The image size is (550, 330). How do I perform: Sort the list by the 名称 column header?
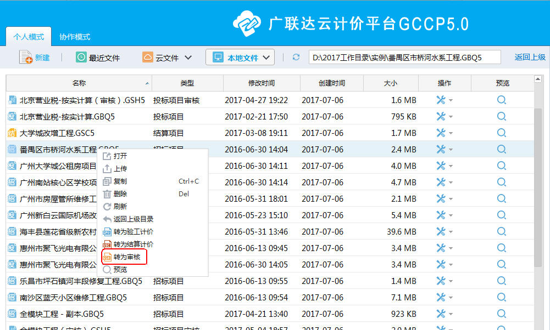coord(79,83)
